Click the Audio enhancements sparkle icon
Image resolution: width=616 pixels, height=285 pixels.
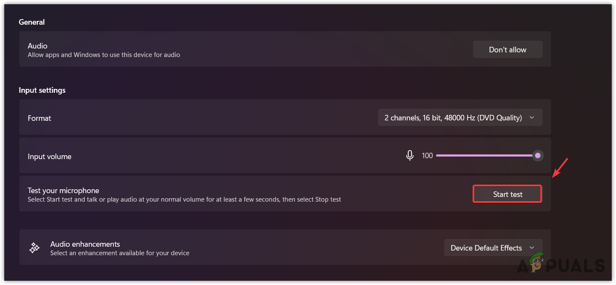pyautogui.click(x=35, y=248)
